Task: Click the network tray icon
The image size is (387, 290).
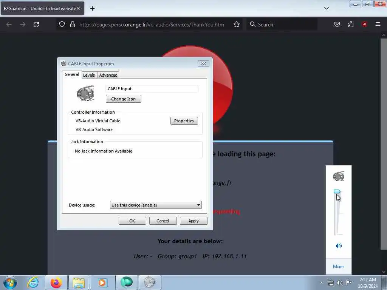Action: coord(330,283)
